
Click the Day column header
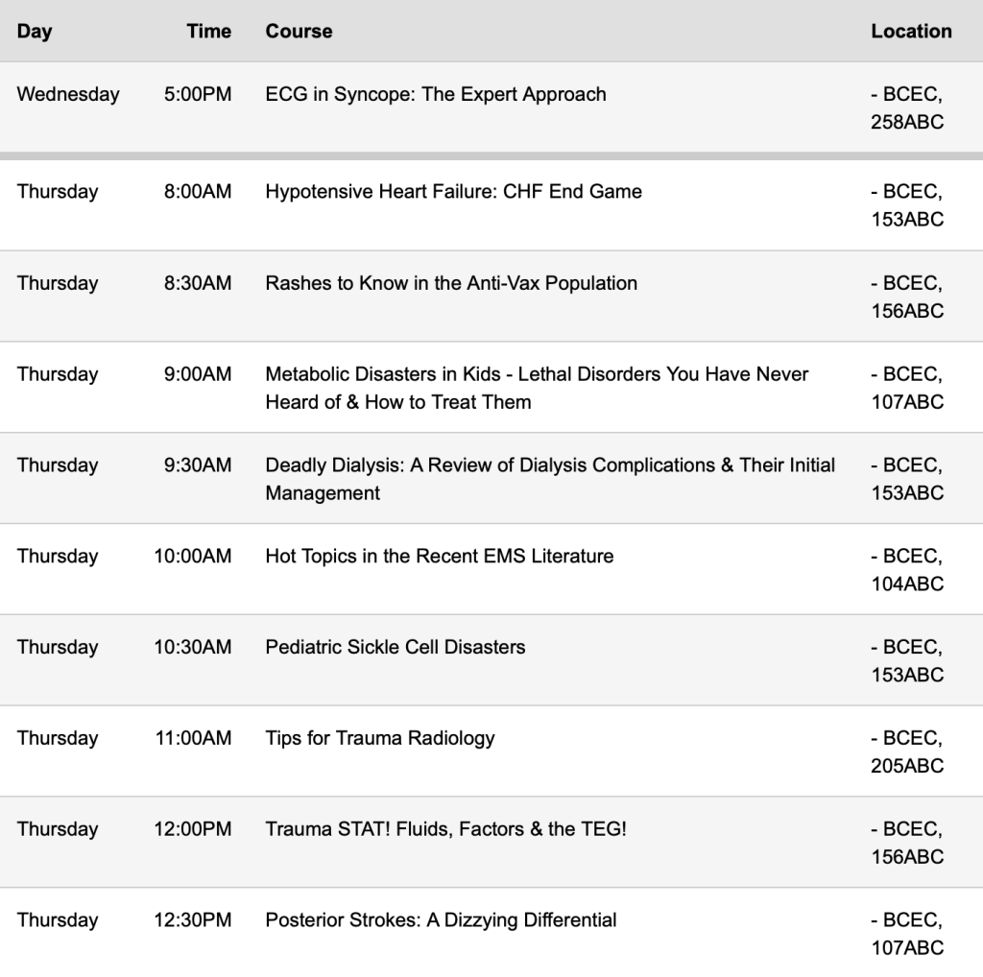click(35, 31)
